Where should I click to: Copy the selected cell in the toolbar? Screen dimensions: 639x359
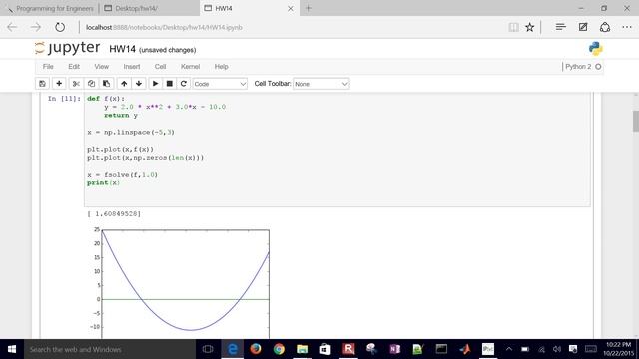91,84
